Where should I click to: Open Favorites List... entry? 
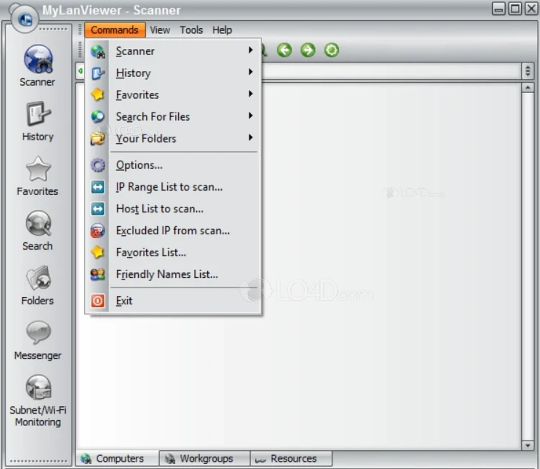coord(173,252)
